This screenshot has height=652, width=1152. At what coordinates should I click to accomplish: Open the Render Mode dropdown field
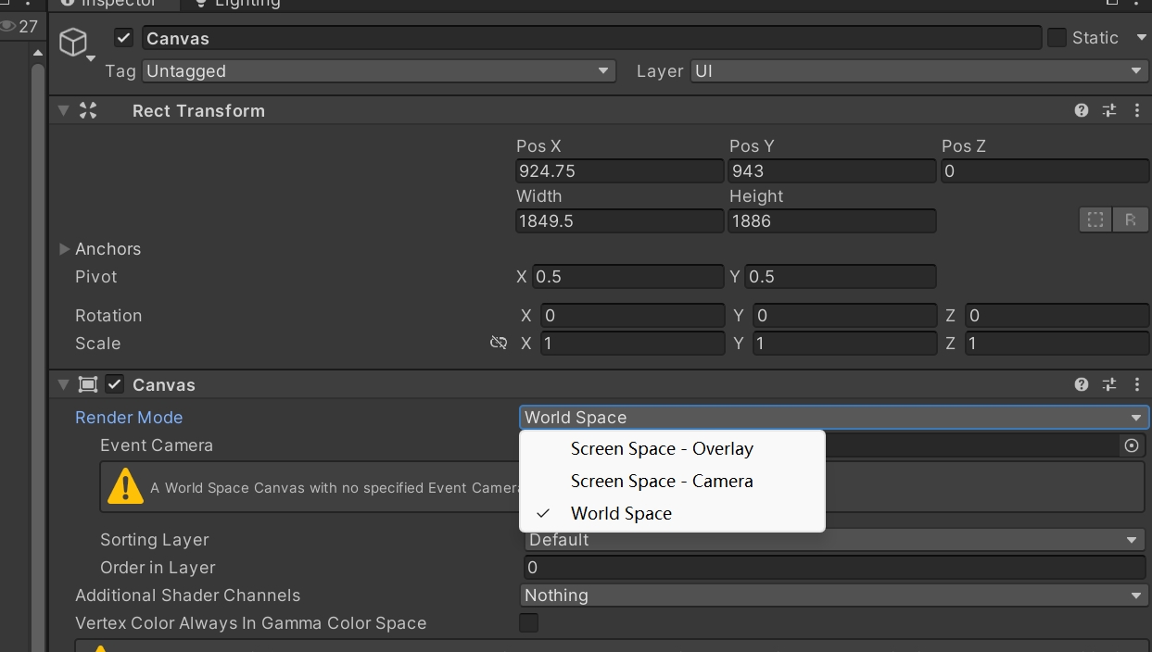[834, 418]
